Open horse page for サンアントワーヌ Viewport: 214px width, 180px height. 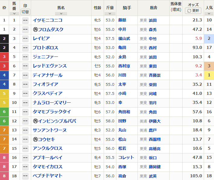(x=50, y=130)
